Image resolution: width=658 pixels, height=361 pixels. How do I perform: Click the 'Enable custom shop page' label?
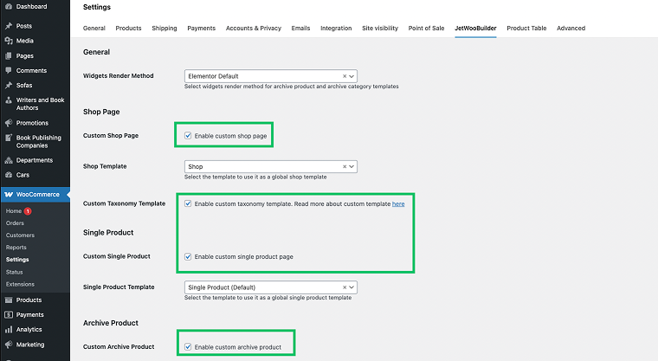[230, 136]
